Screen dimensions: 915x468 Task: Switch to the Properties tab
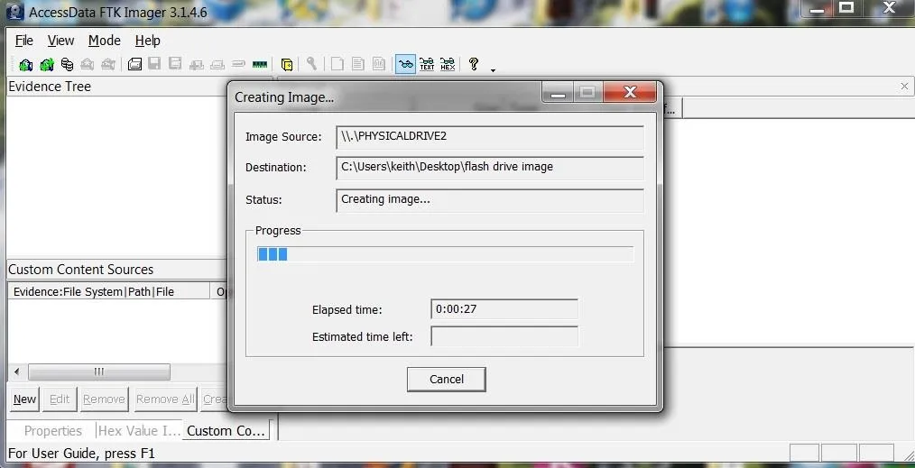click(x=53, y=431)
